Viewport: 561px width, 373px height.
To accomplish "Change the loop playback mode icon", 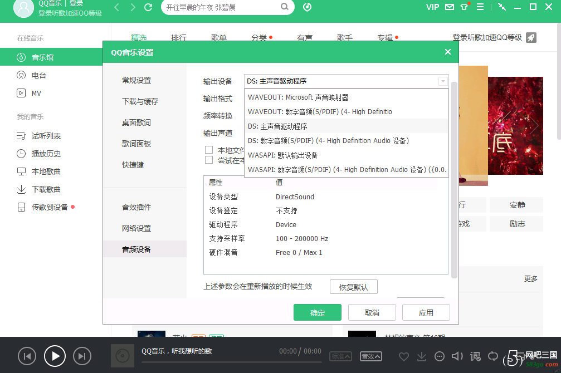I will click(x=493, y=356).
